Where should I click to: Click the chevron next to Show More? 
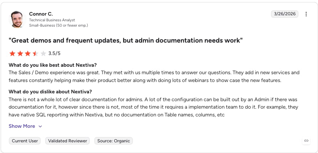[x=40, y=126]
